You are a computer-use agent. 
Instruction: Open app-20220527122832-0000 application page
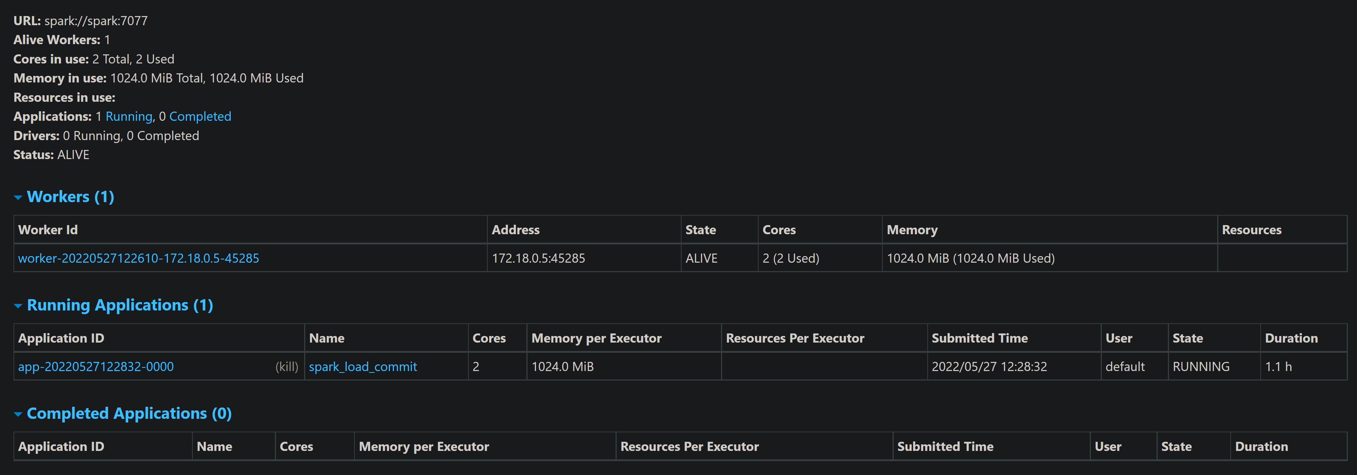(x=96, y=367)
